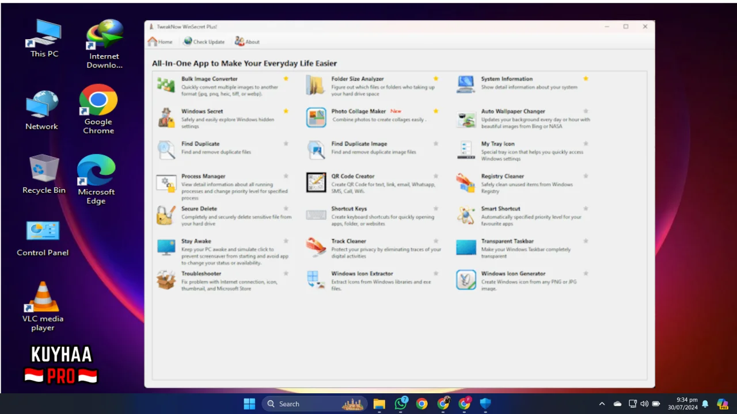This screenshot has width=737, height=414.
Task: Click the Windows Start button
Action: [249, 404]
